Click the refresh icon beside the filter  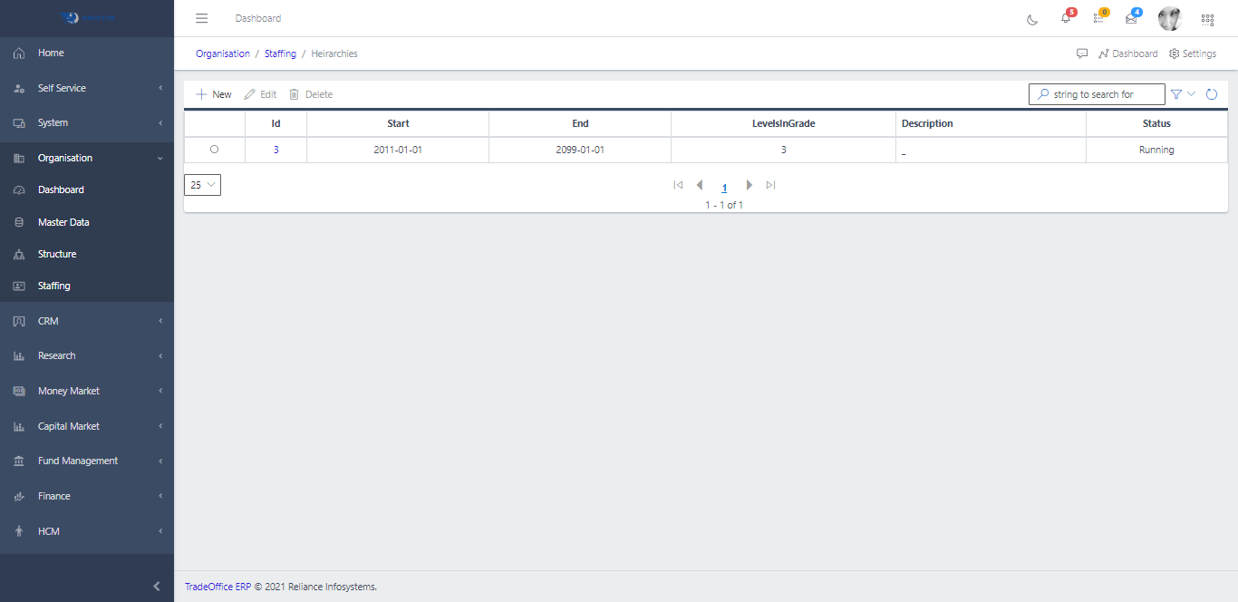coord(1212,94)
